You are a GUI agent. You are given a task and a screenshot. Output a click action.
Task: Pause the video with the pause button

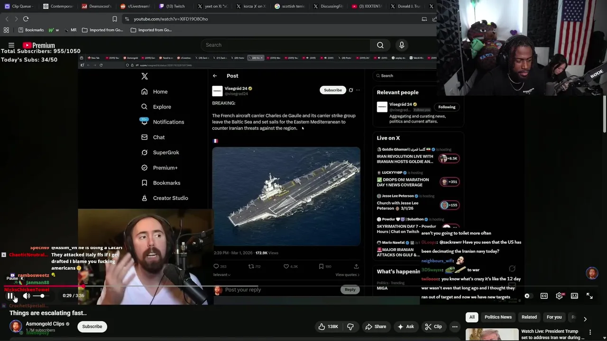[10, 296]
